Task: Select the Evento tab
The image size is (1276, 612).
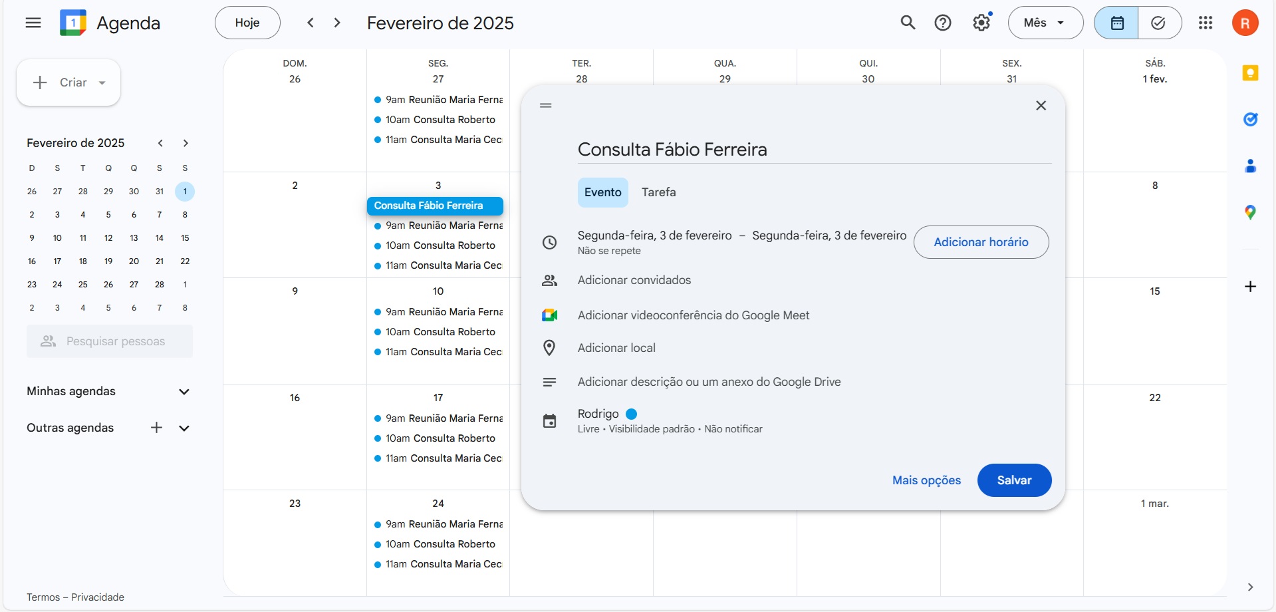Action: coord(602,192)
